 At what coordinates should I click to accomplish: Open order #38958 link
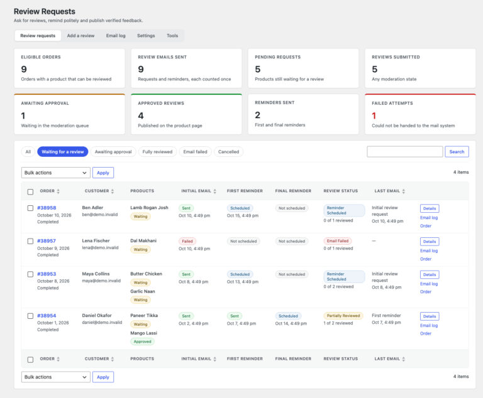47,208
